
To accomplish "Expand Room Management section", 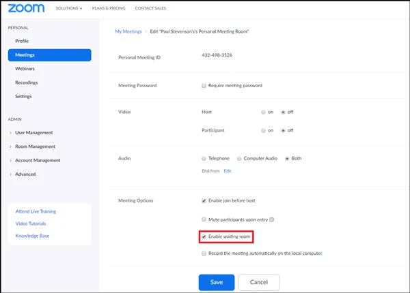I will coord(35,146).
